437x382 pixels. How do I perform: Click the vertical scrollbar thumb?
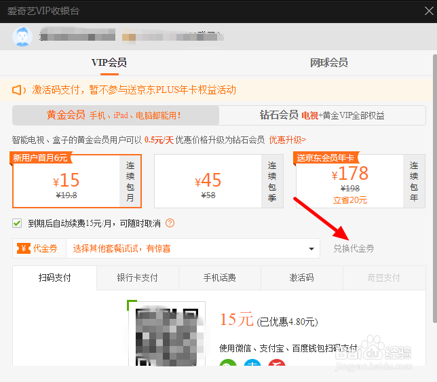point(434,189)
